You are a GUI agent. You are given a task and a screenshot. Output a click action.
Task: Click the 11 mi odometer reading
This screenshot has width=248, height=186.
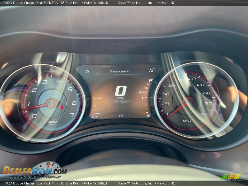[120, 116]
